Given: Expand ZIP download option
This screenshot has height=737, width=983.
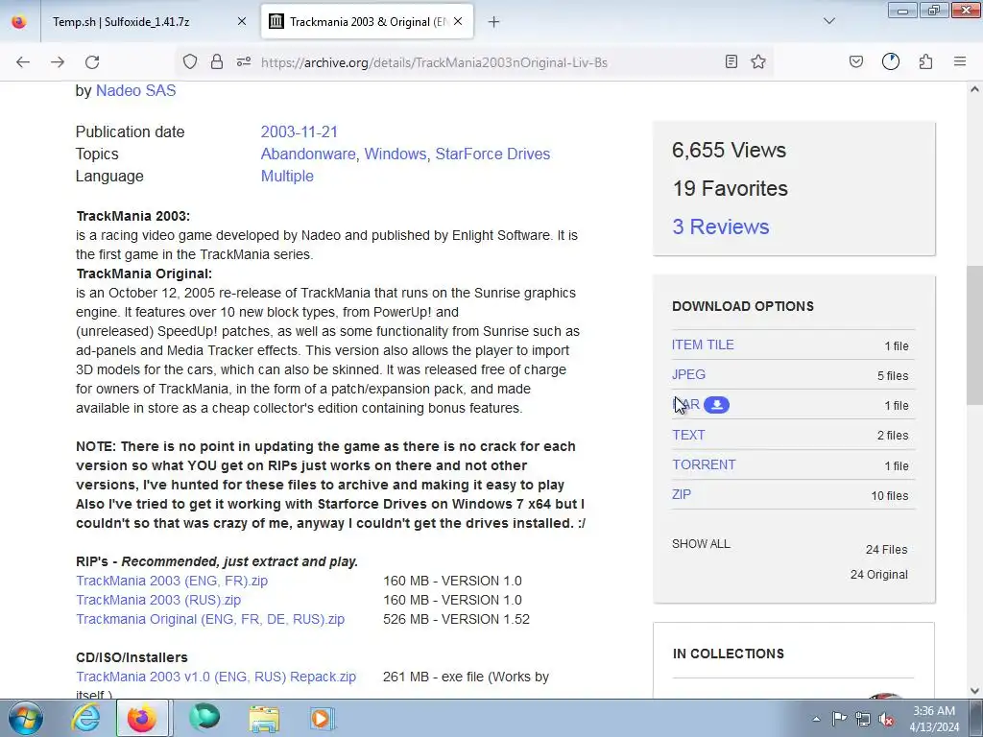Looking at the screenshot, I should (x=682, y=494).
